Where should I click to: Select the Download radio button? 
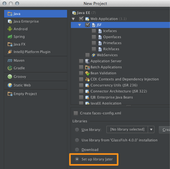pos(77,150)
